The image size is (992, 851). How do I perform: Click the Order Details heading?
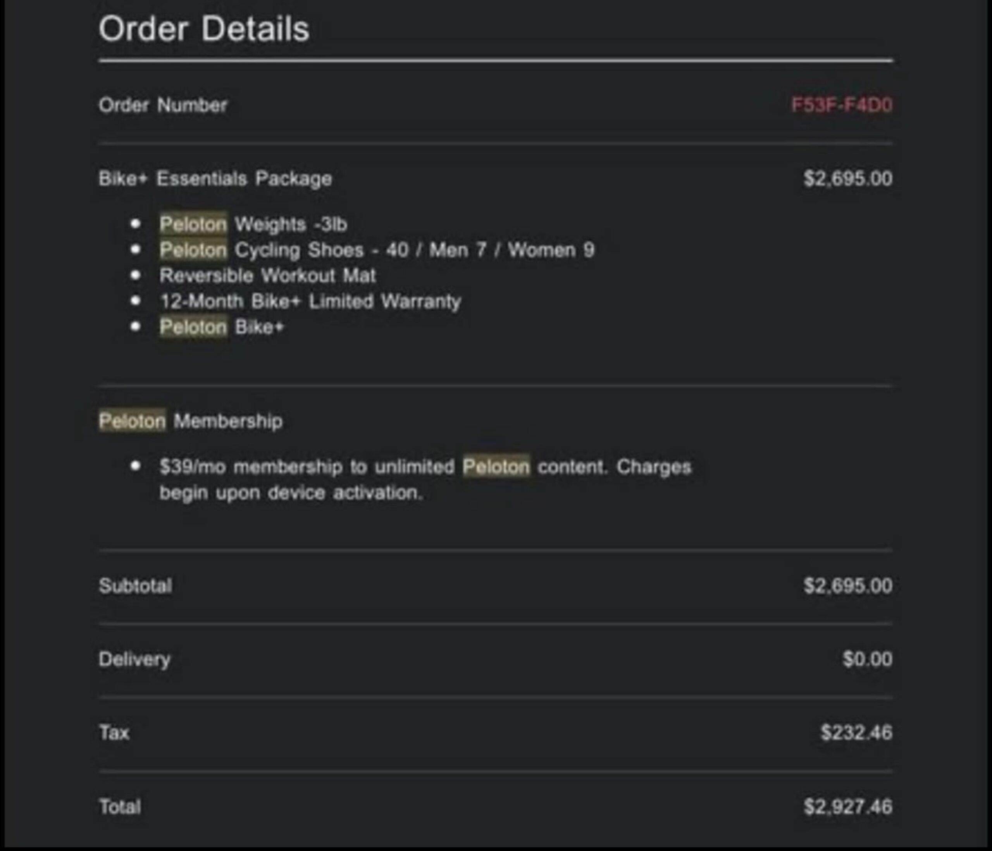point(204,29)
